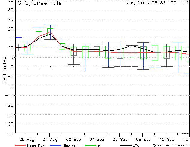
Task: Click the y-axis value 25
Action: (11, 19)
